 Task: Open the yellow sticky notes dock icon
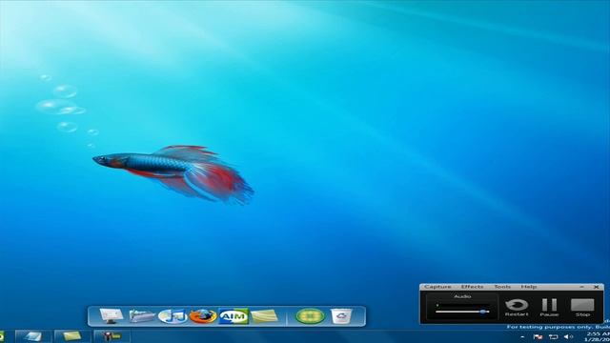(x=265, y=315)
